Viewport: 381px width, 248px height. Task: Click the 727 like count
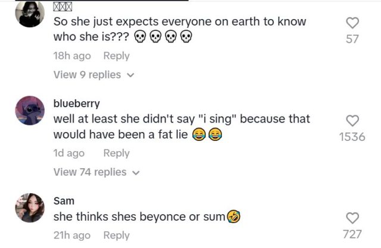pyautogui.click(x=352, y=234)
